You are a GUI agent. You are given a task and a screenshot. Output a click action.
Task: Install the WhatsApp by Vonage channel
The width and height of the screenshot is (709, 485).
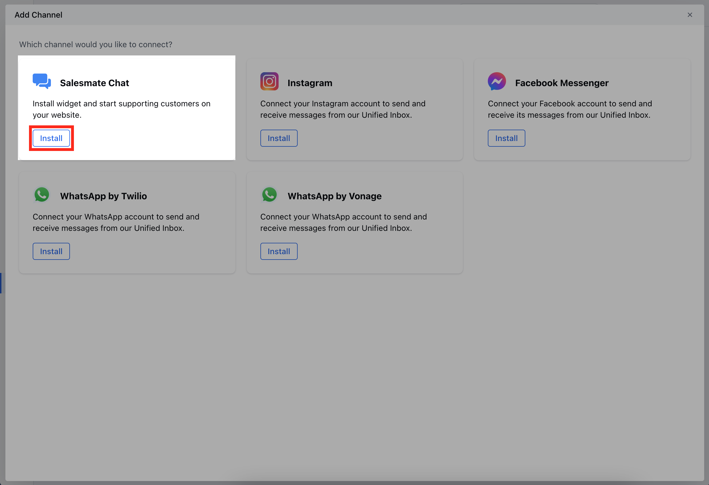click(x=279, y=251)
